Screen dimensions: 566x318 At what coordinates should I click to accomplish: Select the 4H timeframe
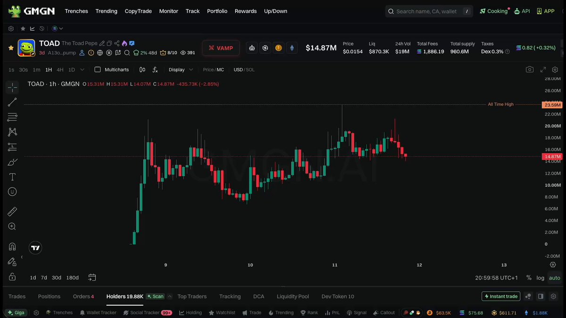(60, 70)
